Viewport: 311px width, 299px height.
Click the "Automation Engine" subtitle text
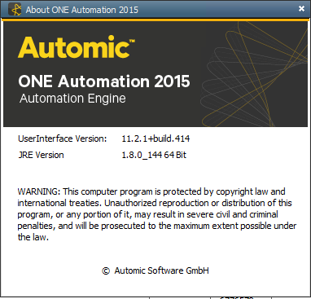pos(72,99)
